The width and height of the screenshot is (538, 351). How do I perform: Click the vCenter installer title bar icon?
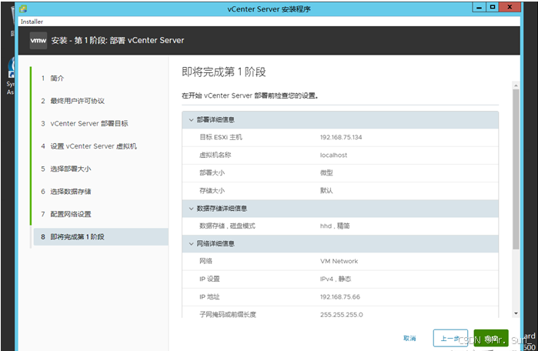coord(23,8)
